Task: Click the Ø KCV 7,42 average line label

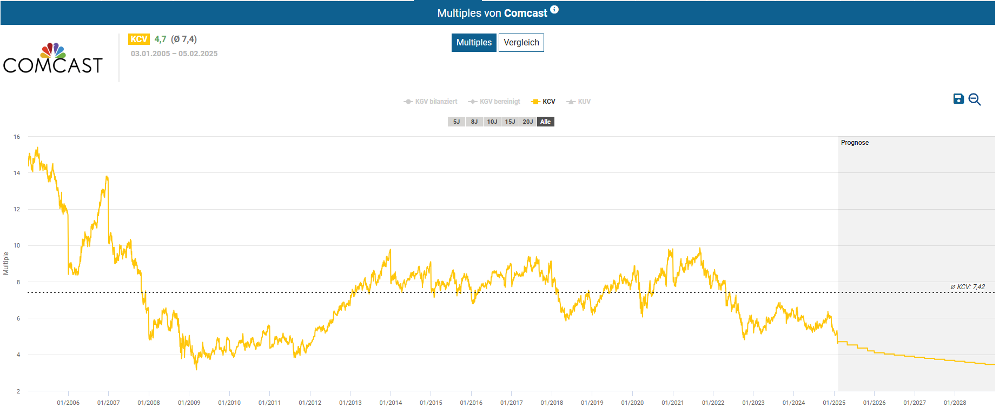Action: pos(967,287)
